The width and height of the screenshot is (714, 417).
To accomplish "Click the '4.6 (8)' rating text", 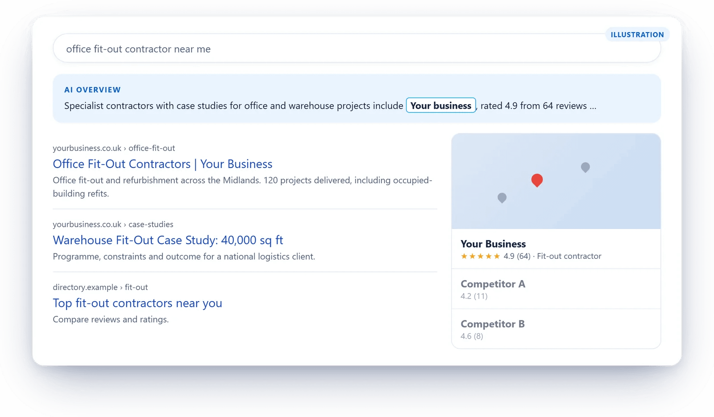I will coord(472,336).
